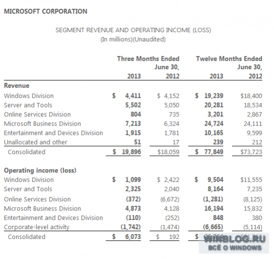274x259 pixels.
Task: Click the 10,165 revenue cell
Action: click(214, 133)
